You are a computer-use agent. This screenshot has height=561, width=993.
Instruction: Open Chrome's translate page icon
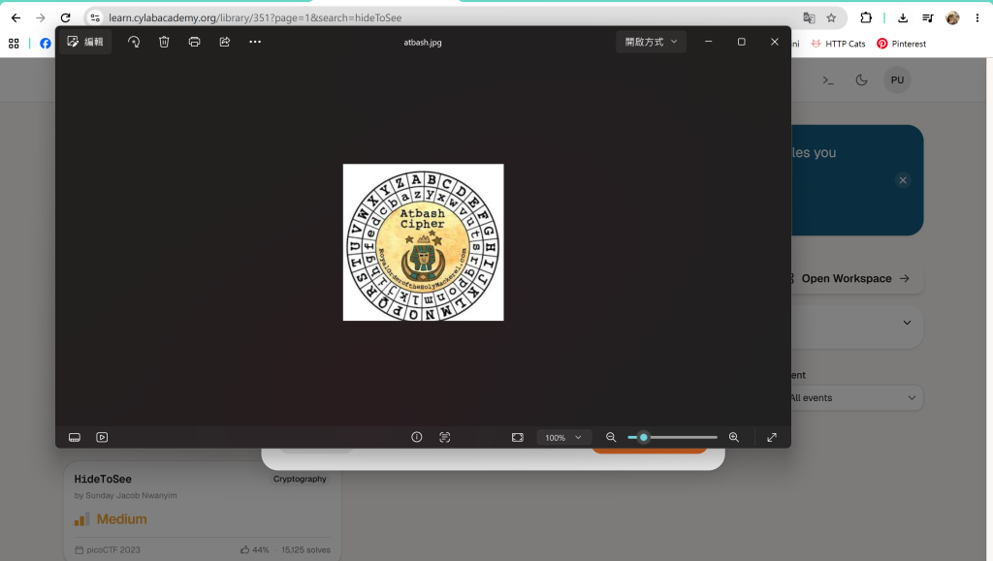(x=809, y=17)
